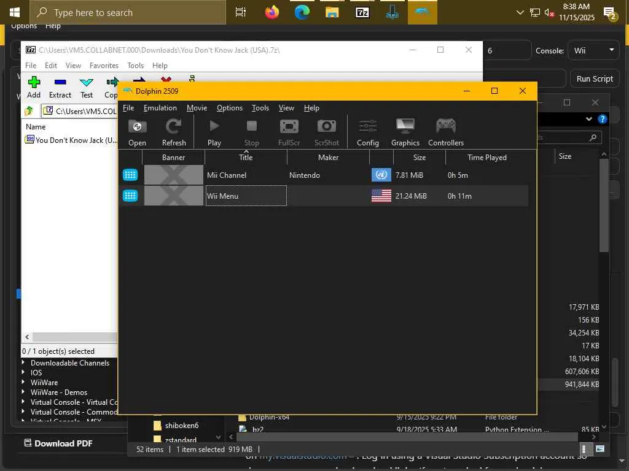Click the Stop button in Dolphin
The image size is (629, 471).
tap(251, 132)
